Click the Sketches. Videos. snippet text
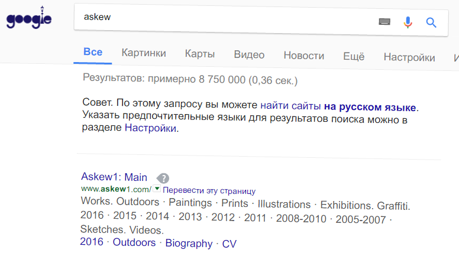 (x=122, y=229)
